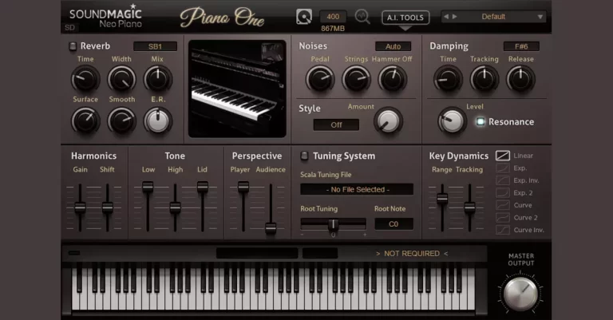Click the No File Selected Scala field
This screenshot has height=320, width=613.
[x=357, y=189]
